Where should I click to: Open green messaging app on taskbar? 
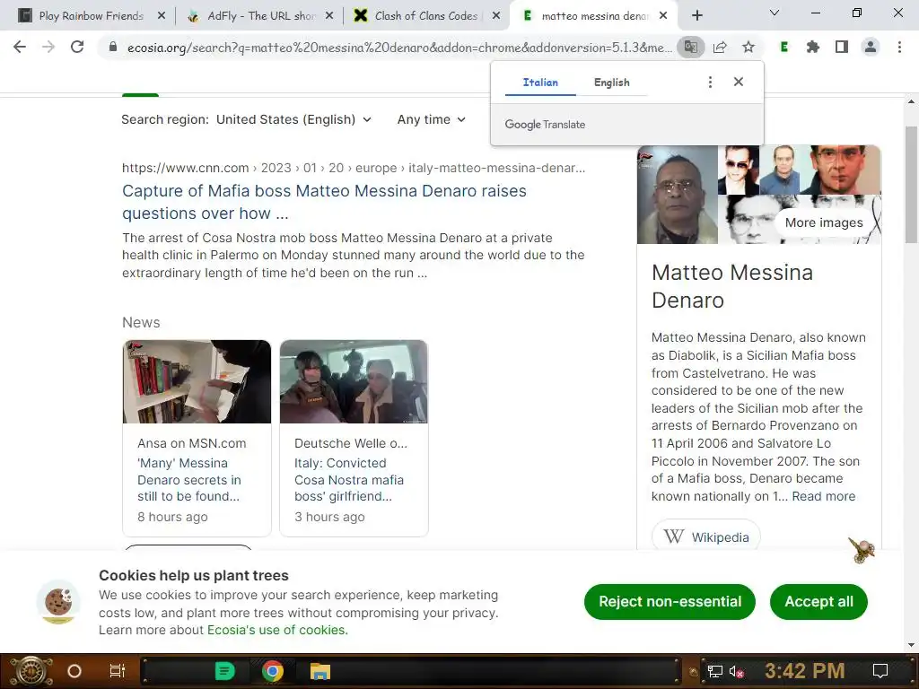point(225,671)
